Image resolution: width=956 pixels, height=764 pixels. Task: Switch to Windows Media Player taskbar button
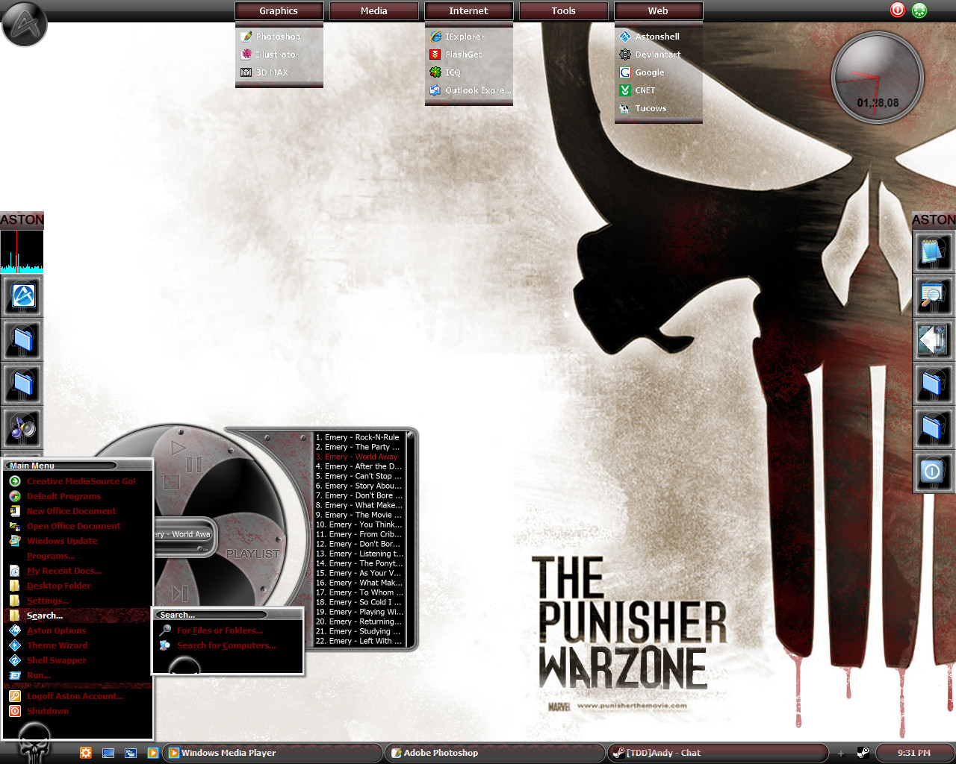coord(273,753)
